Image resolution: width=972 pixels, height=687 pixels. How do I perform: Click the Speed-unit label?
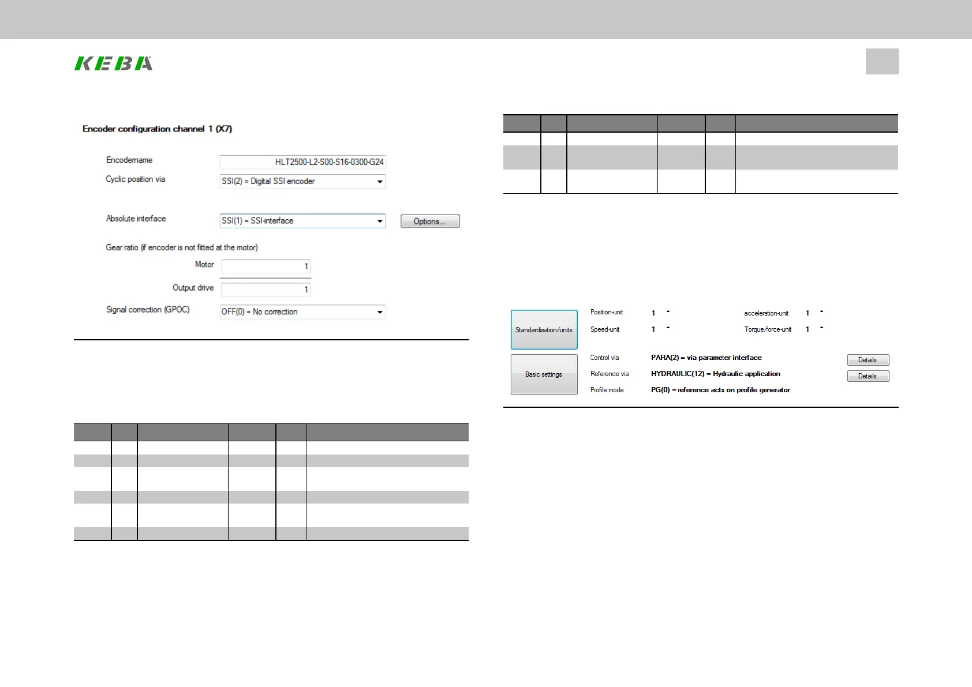point(605,329)
